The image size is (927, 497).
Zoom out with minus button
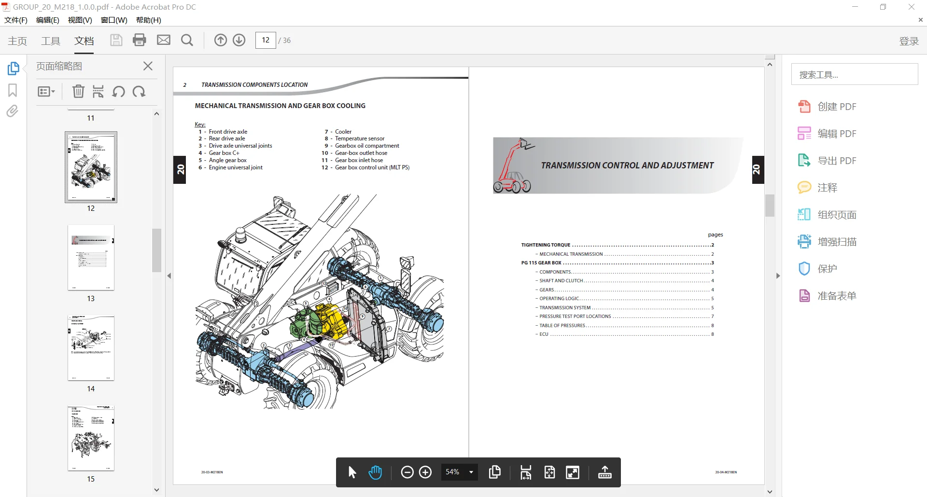click(x=407, y=472)
